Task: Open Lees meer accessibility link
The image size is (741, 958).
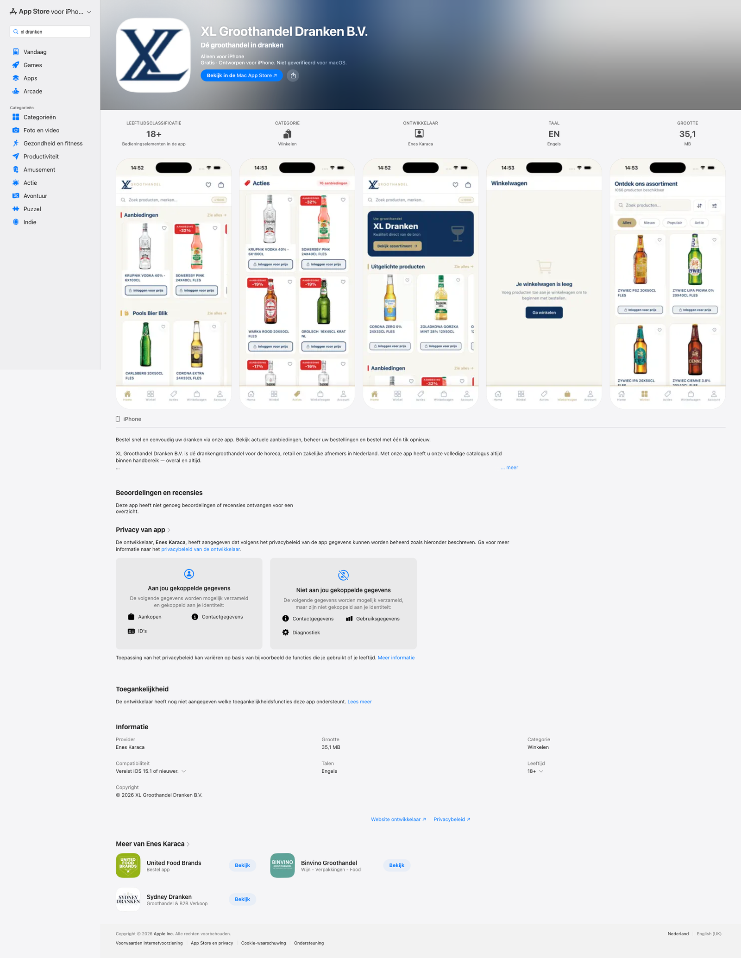Action: pyautogui.click(x=359, y=701)
